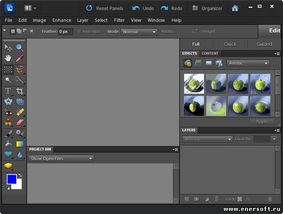Open the Mode Normal dropdown
The width and height of the screenshot is (283, 214).
click(139, 32)
